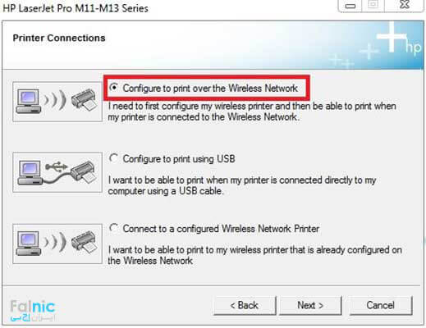Image resolution: width=426 pixels, height=328 pixels.
Task: Click the Printer Connections heading
Action: [x=59, y=38]
